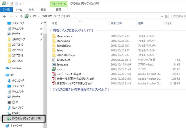Click the back navigation arrow
Image resolution: width=186 pixels, height=128 pixels.
tap(5, 16)
